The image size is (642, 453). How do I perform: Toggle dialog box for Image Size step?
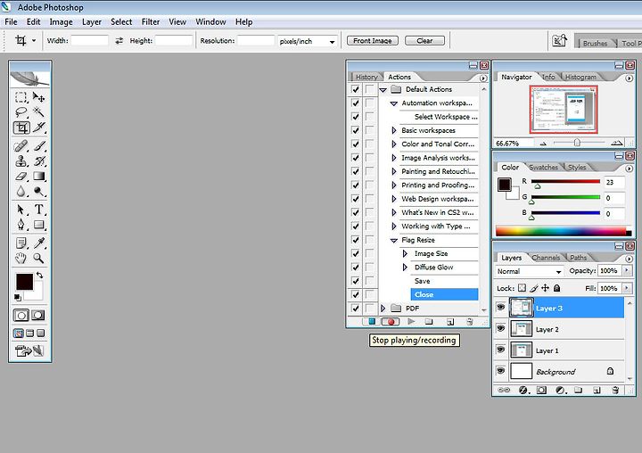[370, 253]
